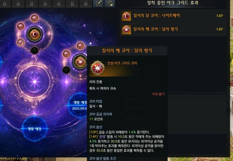233x161 pixels.
Task: Select top gem above the moon core
Action: tap(34, 18)
